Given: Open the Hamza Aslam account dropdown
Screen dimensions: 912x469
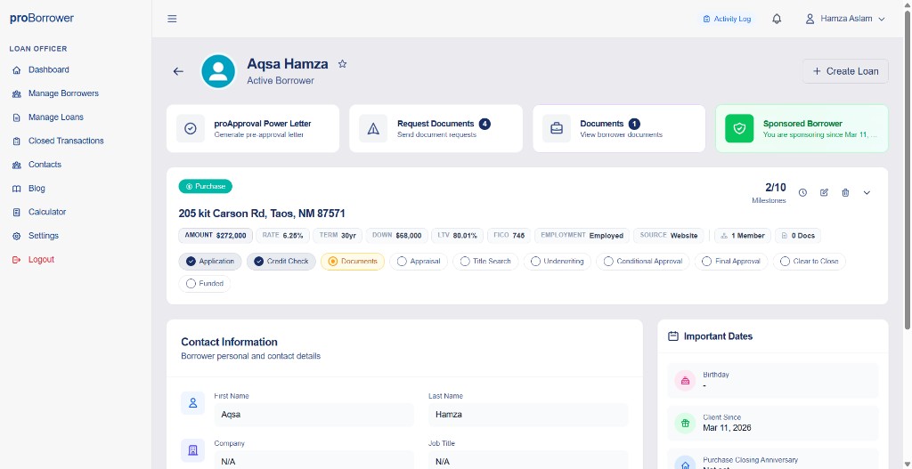Looking at the screenshot, I should coord(845,19).
